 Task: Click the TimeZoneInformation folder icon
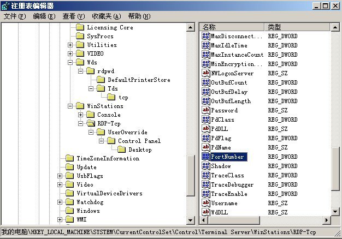(x=70, y=158)
